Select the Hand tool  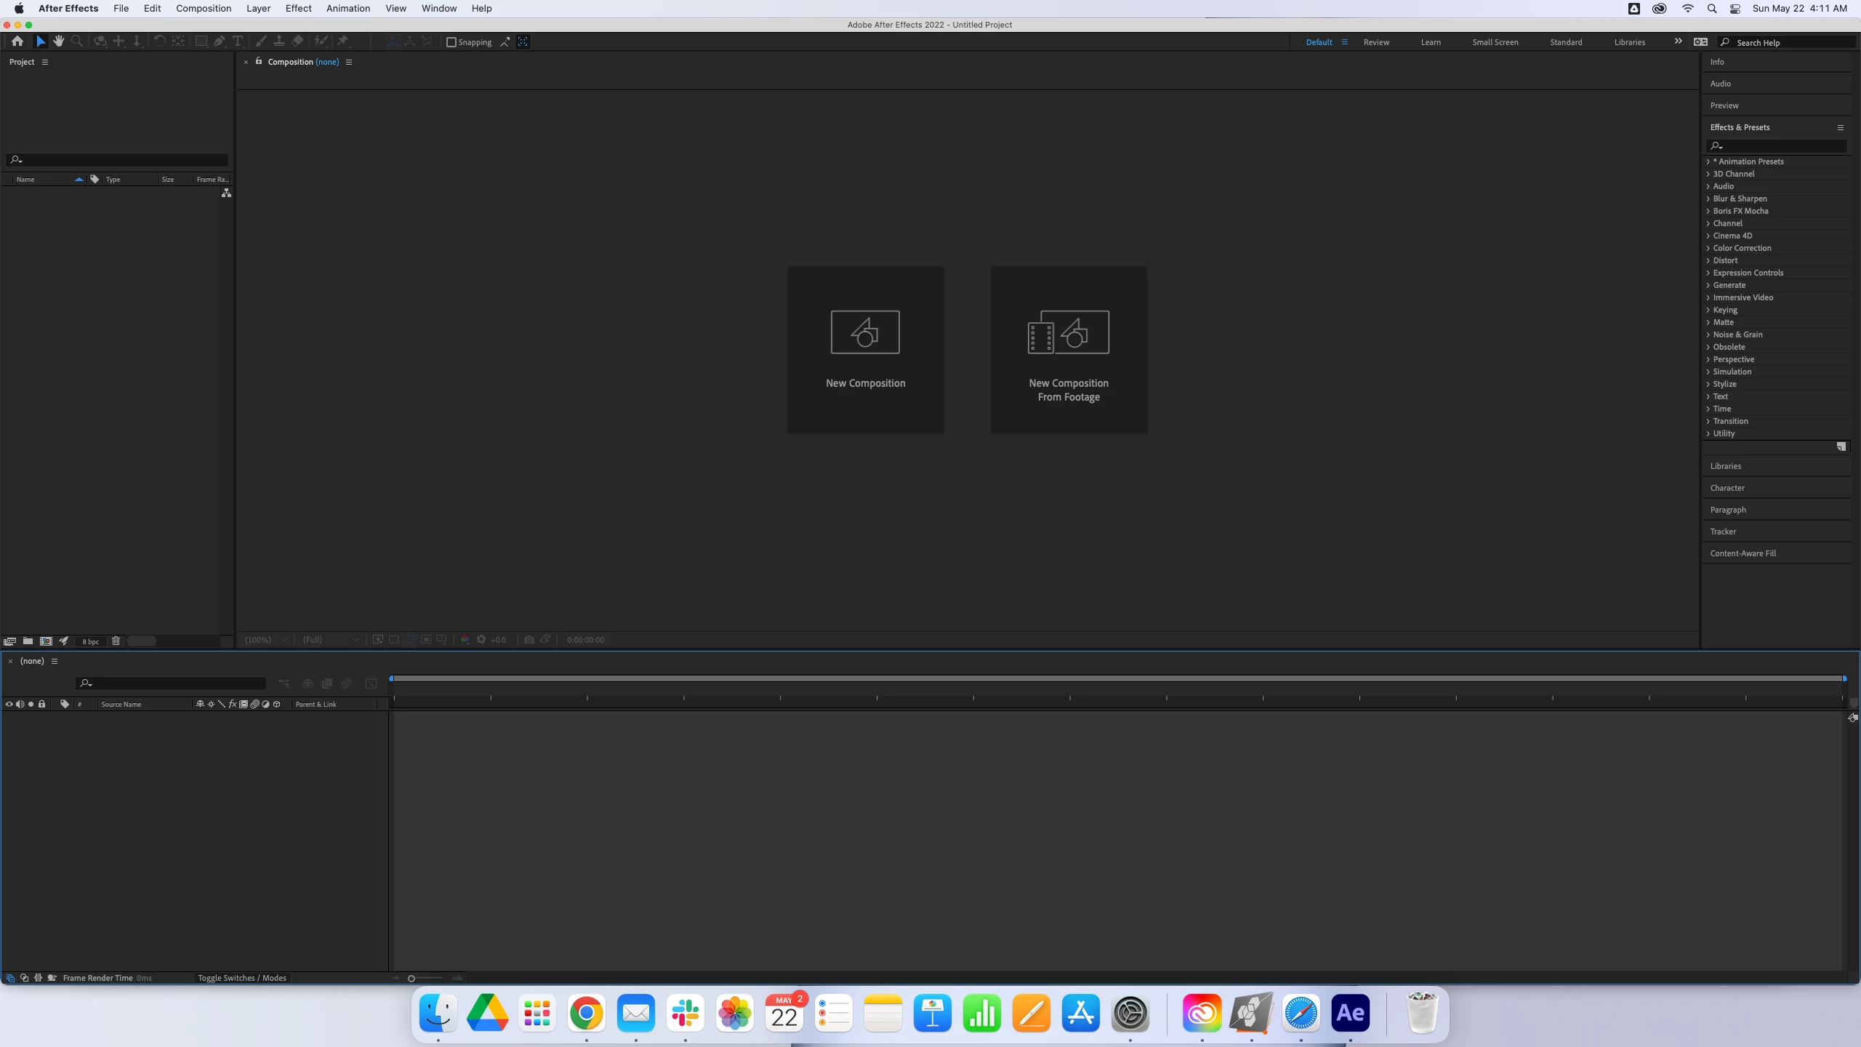pos(59,41)
